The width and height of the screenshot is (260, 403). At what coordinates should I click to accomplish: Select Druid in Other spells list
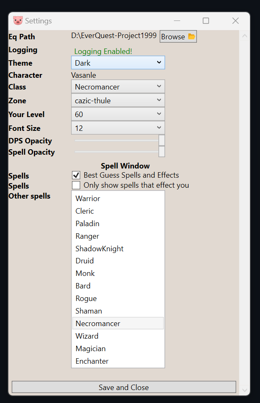118,261
